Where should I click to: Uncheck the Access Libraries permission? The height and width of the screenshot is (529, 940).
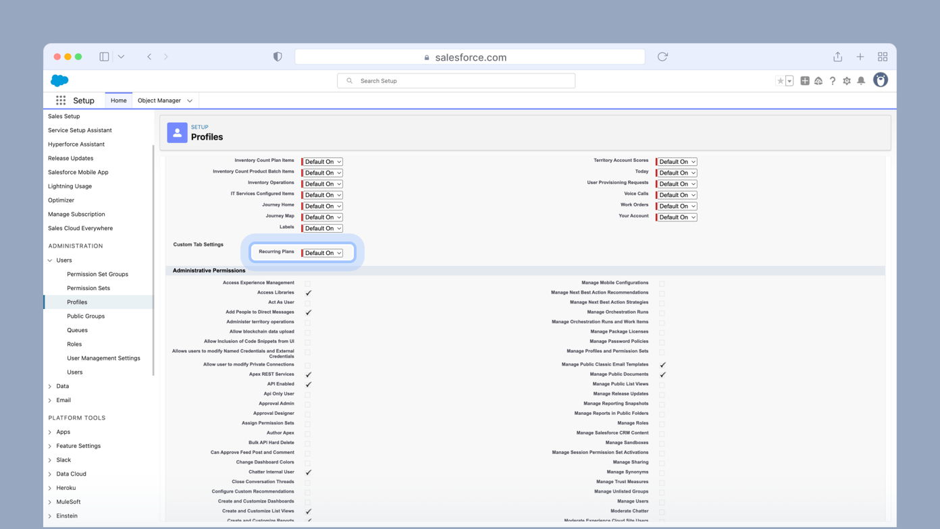[x=309, y=292]
